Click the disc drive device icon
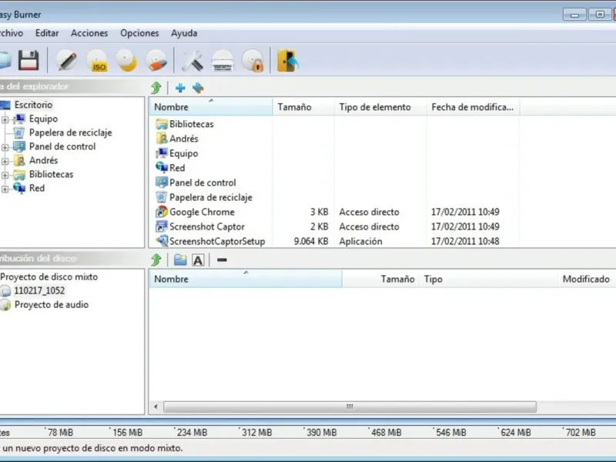This screenshot has height=462, width=616. 223,61
